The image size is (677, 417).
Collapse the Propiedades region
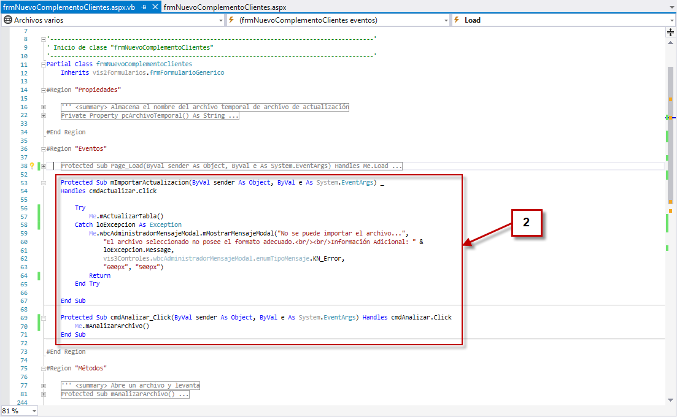coord(43,90)
